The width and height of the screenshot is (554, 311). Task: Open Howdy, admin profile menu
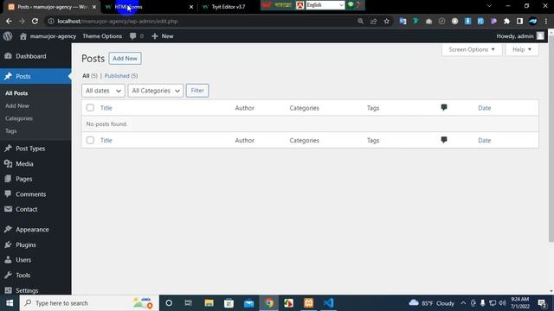pyautogui.click(x=520, y=36)
